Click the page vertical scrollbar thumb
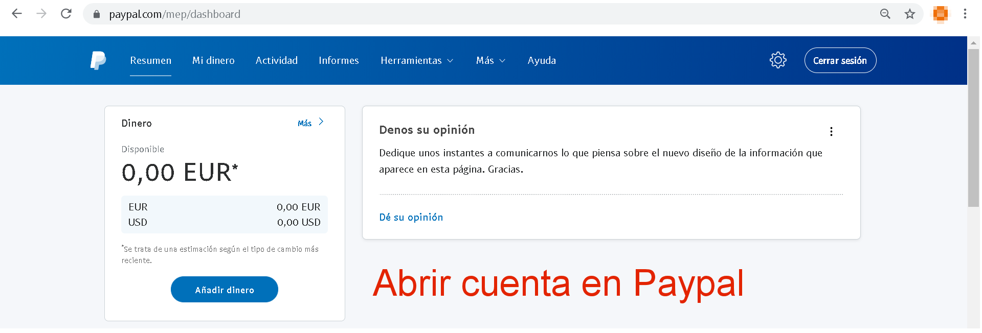Screen dimensions: 982x333 coord(973,128)
